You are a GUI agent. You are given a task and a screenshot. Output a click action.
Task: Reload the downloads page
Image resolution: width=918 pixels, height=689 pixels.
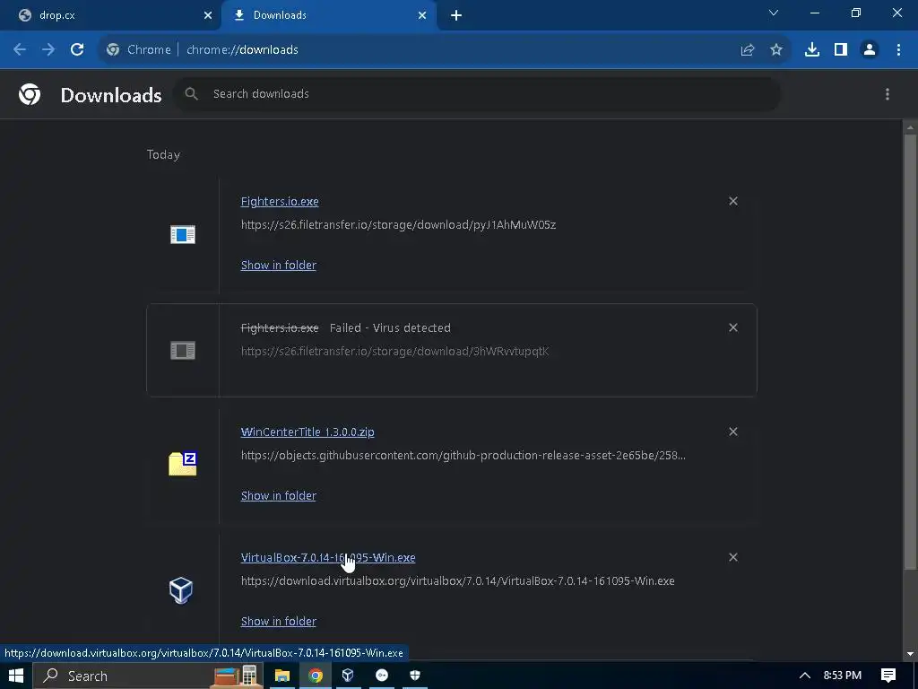[x=77, y=50]
